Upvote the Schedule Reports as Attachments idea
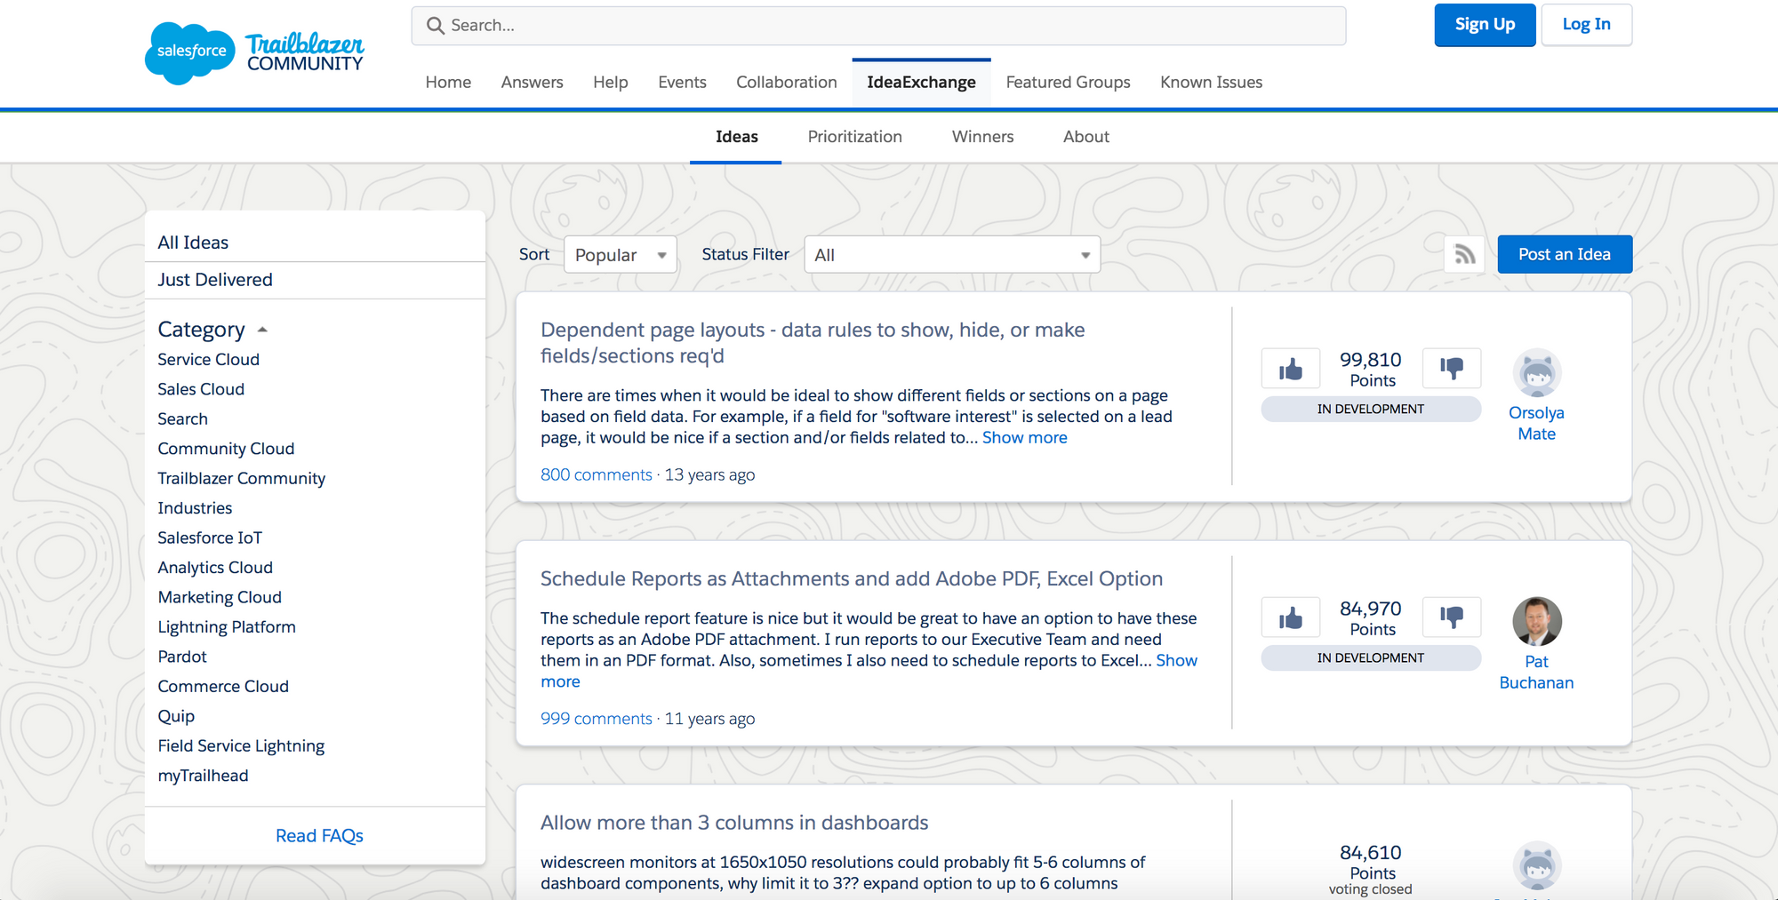Image resolution: width=1778 pixels, height=900 pixels. click(x=1291, y=617)
